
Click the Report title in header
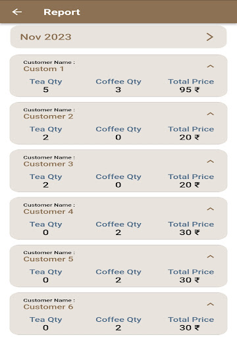[x=62, y=12]
